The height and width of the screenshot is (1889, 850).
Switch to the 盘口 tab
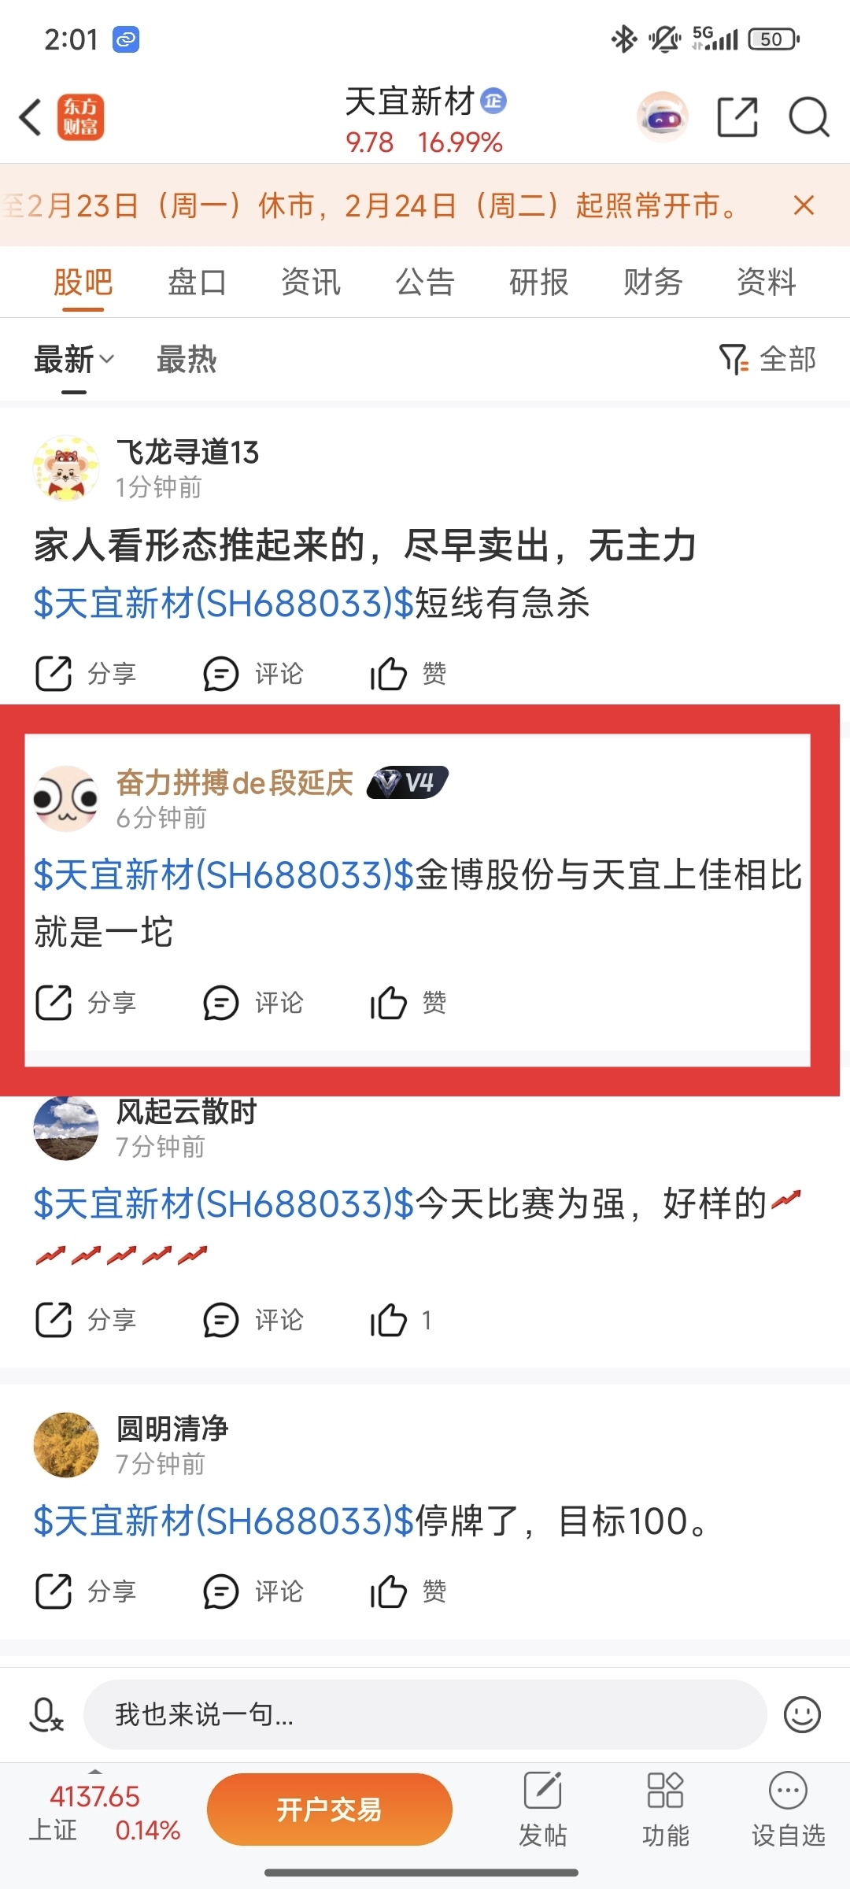[x=197, y=282]
